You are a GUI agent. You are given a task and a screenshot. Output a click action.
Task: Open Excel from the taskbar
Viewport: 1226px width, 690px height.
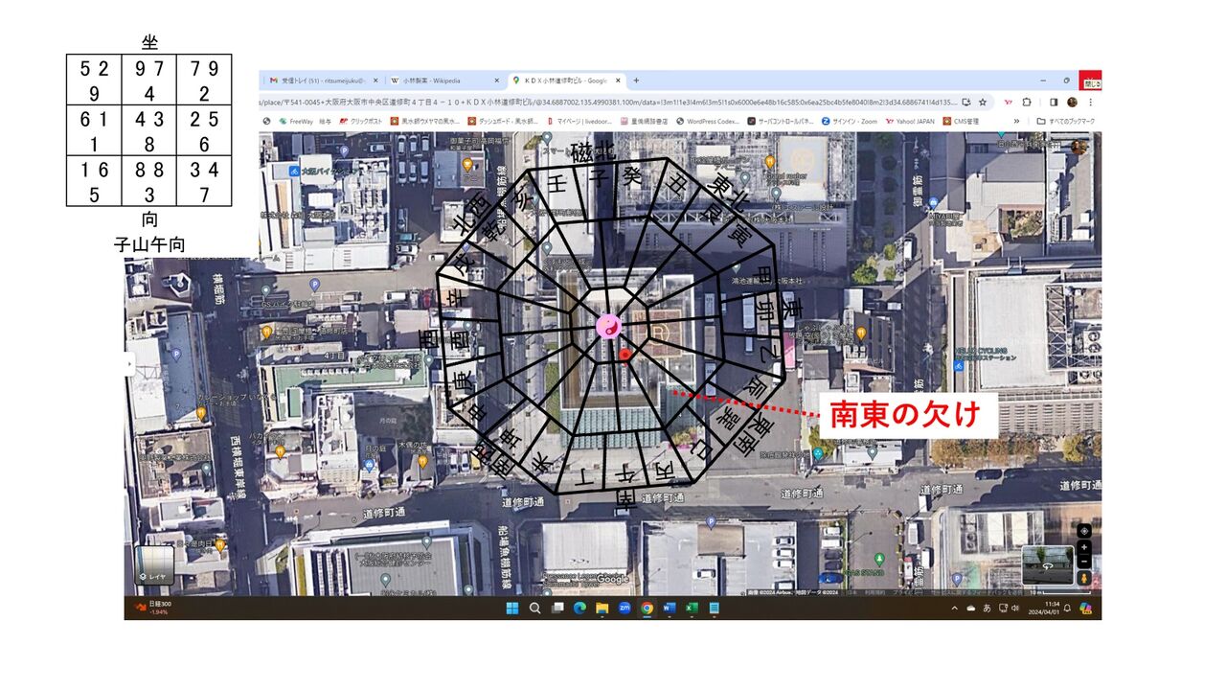(x=691, y=608)
